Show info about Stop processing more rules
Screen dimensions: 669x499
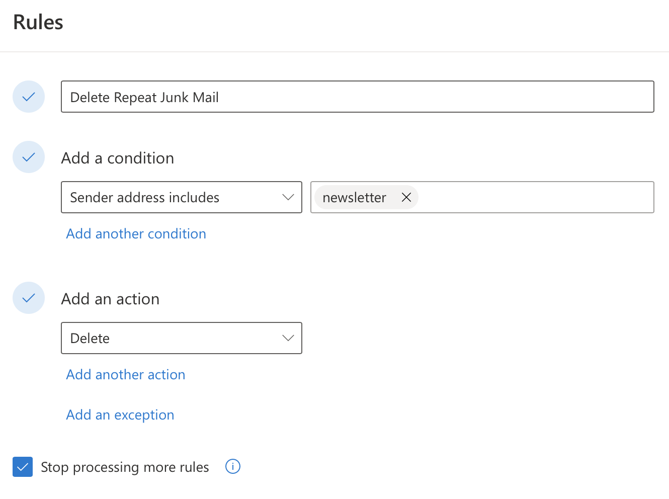[x=233, y=467]
